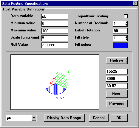Increase Number of Decimals with up arrow

tap(126, 22)
